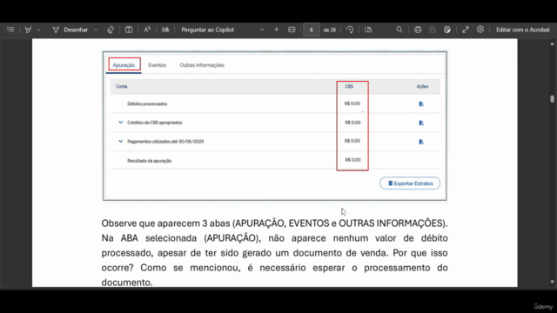Click the translate document icon
The image size is (557, 313).
tap(165, 30)
